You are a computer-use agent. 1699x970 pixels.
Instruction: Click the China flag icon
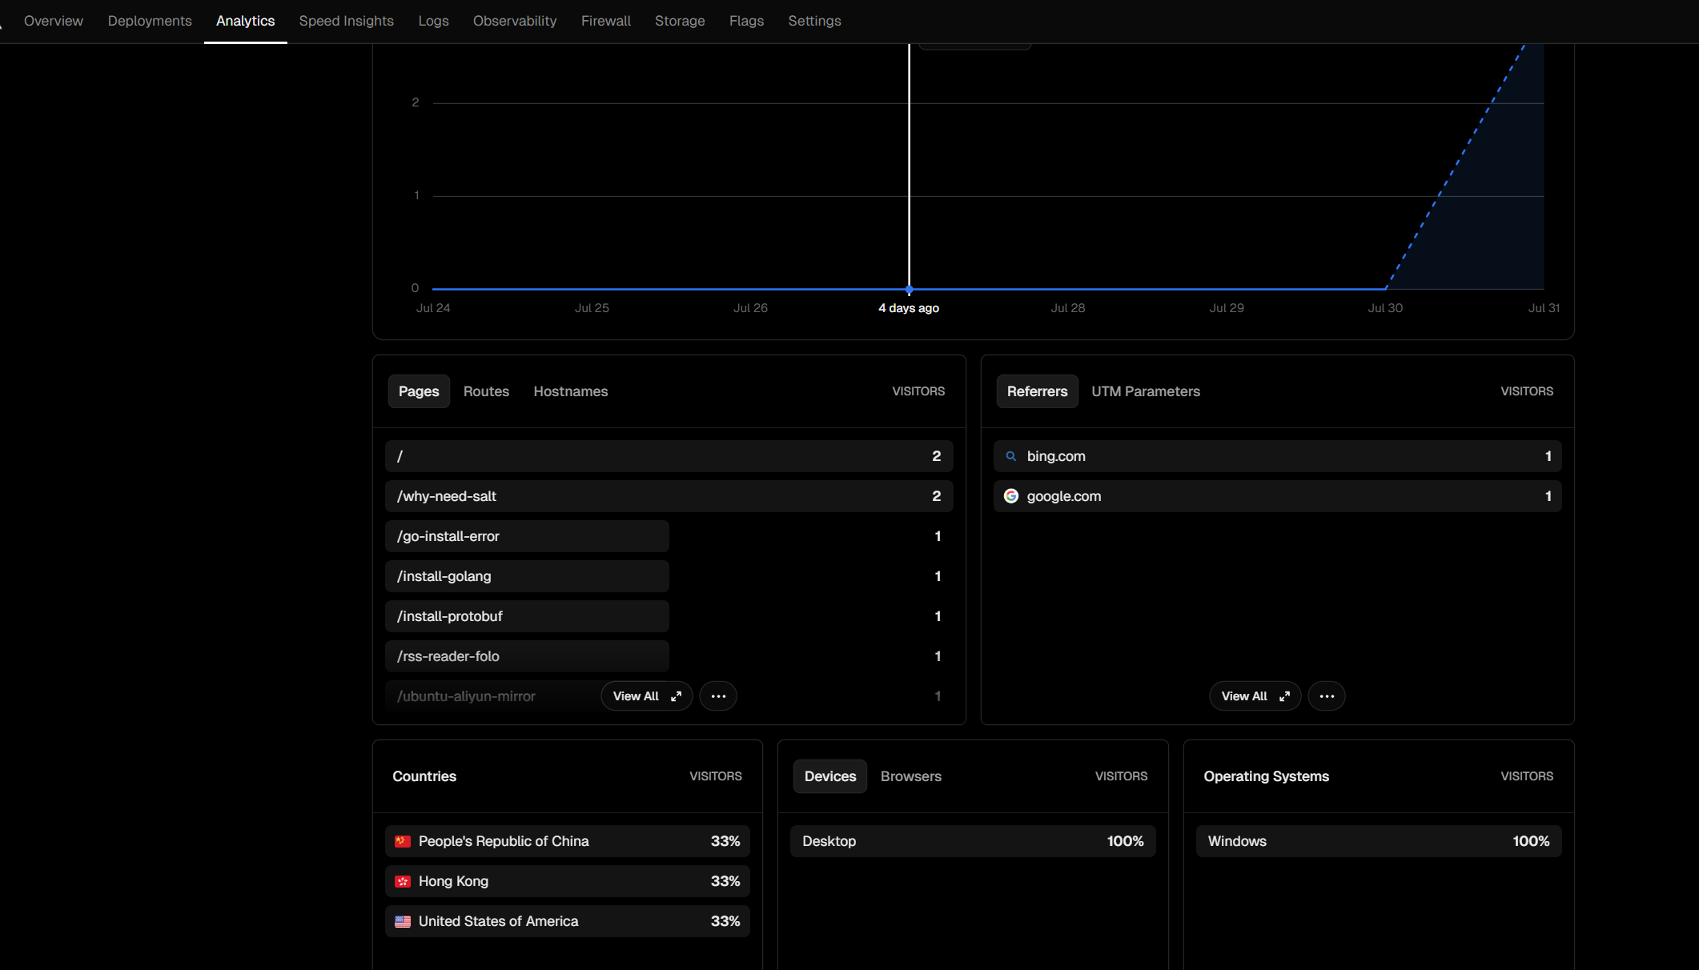pyautogui.click(x=403, y=841)
